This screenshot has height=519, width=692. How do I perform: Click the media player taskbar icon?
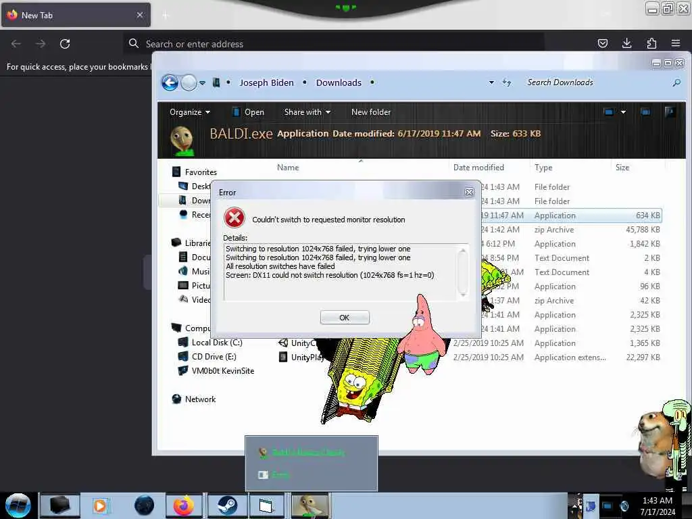coord(100,505)
